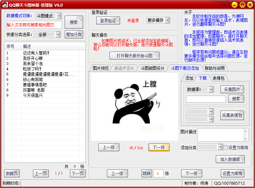Click the 图片描述 text area
This screenshot has width=255, height=188.
[220, 135]
